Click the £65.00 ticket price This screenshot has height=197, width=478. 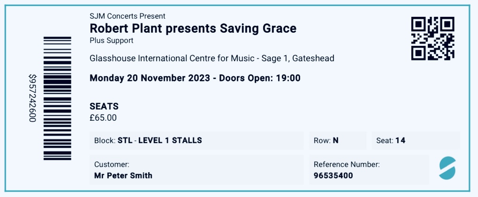tap(103, 118)
